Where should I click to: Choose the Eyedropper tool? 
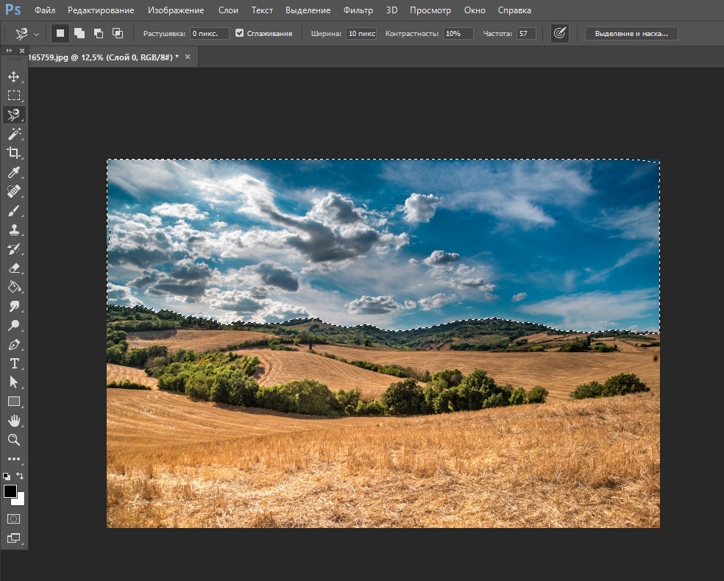(14, 172)
